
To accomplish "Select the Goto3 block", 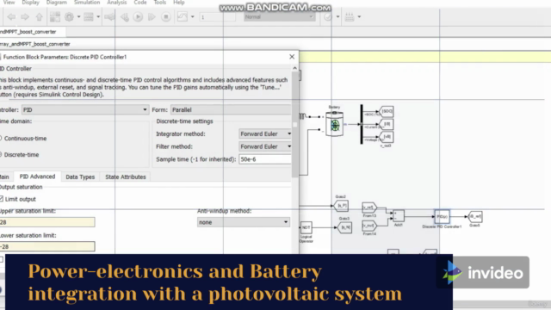I will click(x=344, y=227).
